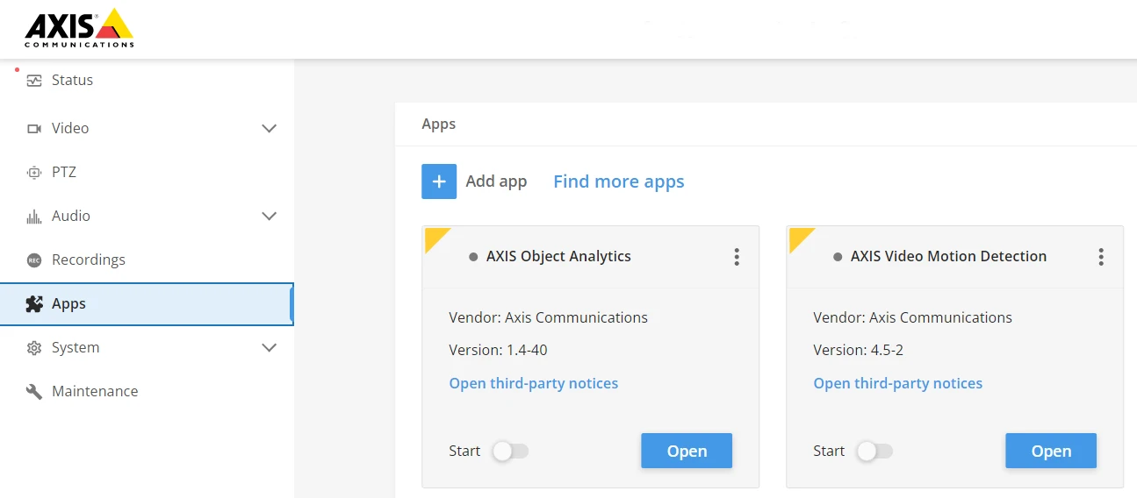
Task: Go to Maintenance in sidebar
Action: pyautogui.click(x=95, y=391)
